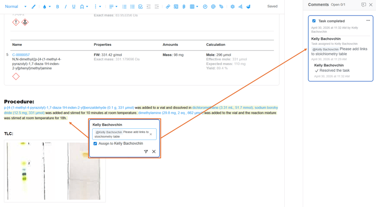Insert a numbered list

[x=125, y=7]
